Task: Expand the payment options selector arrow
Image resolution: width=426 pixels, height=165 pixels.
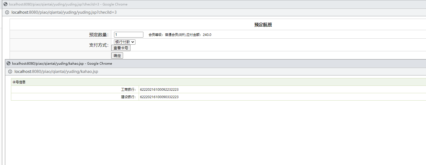Action: (x=133, y=42)
